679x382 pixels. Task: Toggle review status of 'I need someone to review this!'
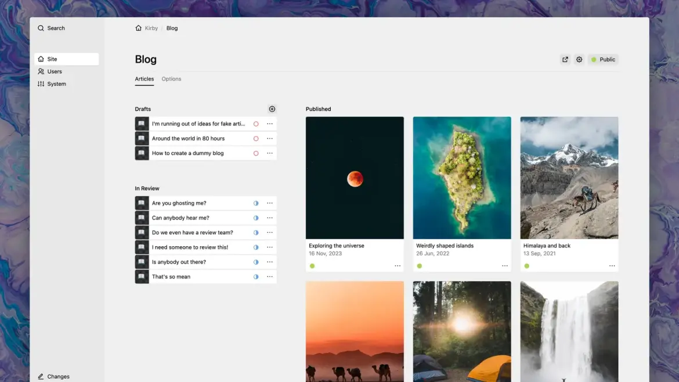(256, 247)
